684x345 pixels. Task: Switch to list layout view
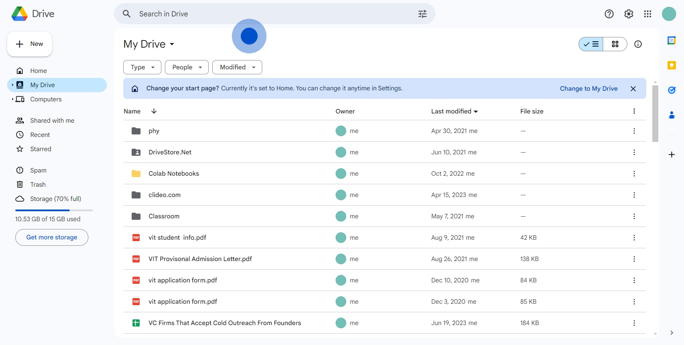tap(591, 44)
